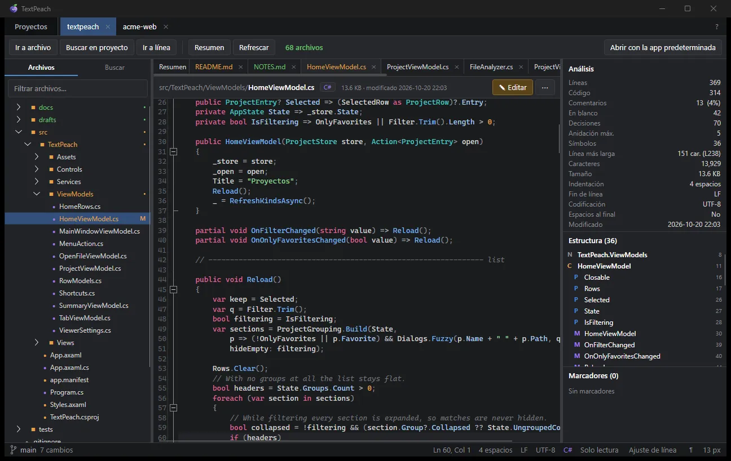Open the three-dots more options menu
The image size is (731, 461).
545,87
